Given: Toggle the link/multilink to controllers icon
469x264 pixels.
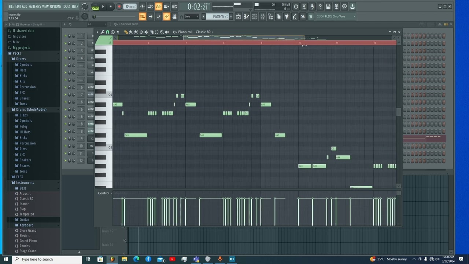Looking at the screenshot, I should (166, 16).
